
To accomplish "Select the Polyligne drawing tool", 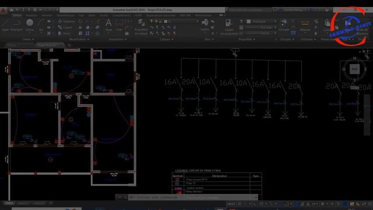I will tap(16, 25).
